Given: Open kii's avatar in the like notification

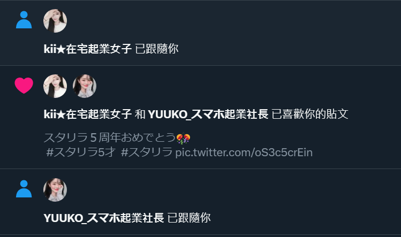Looking at the screenshot, I should 55,86.
